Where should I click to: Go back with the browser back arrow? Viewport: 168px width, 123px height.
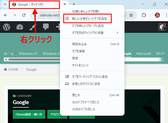[x=6, y=15]
